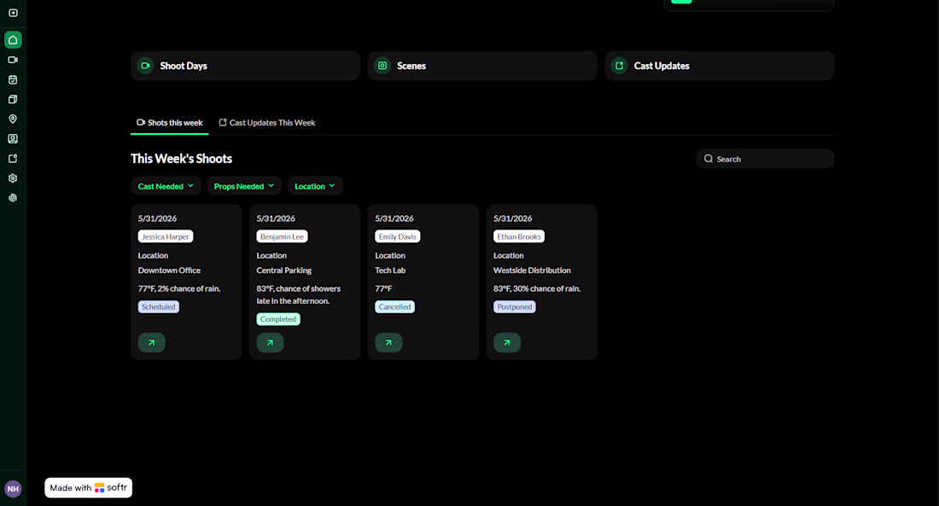Open Jessica Harper shoot details arrow
Screen dimensions: 939x506
point(151,342)
